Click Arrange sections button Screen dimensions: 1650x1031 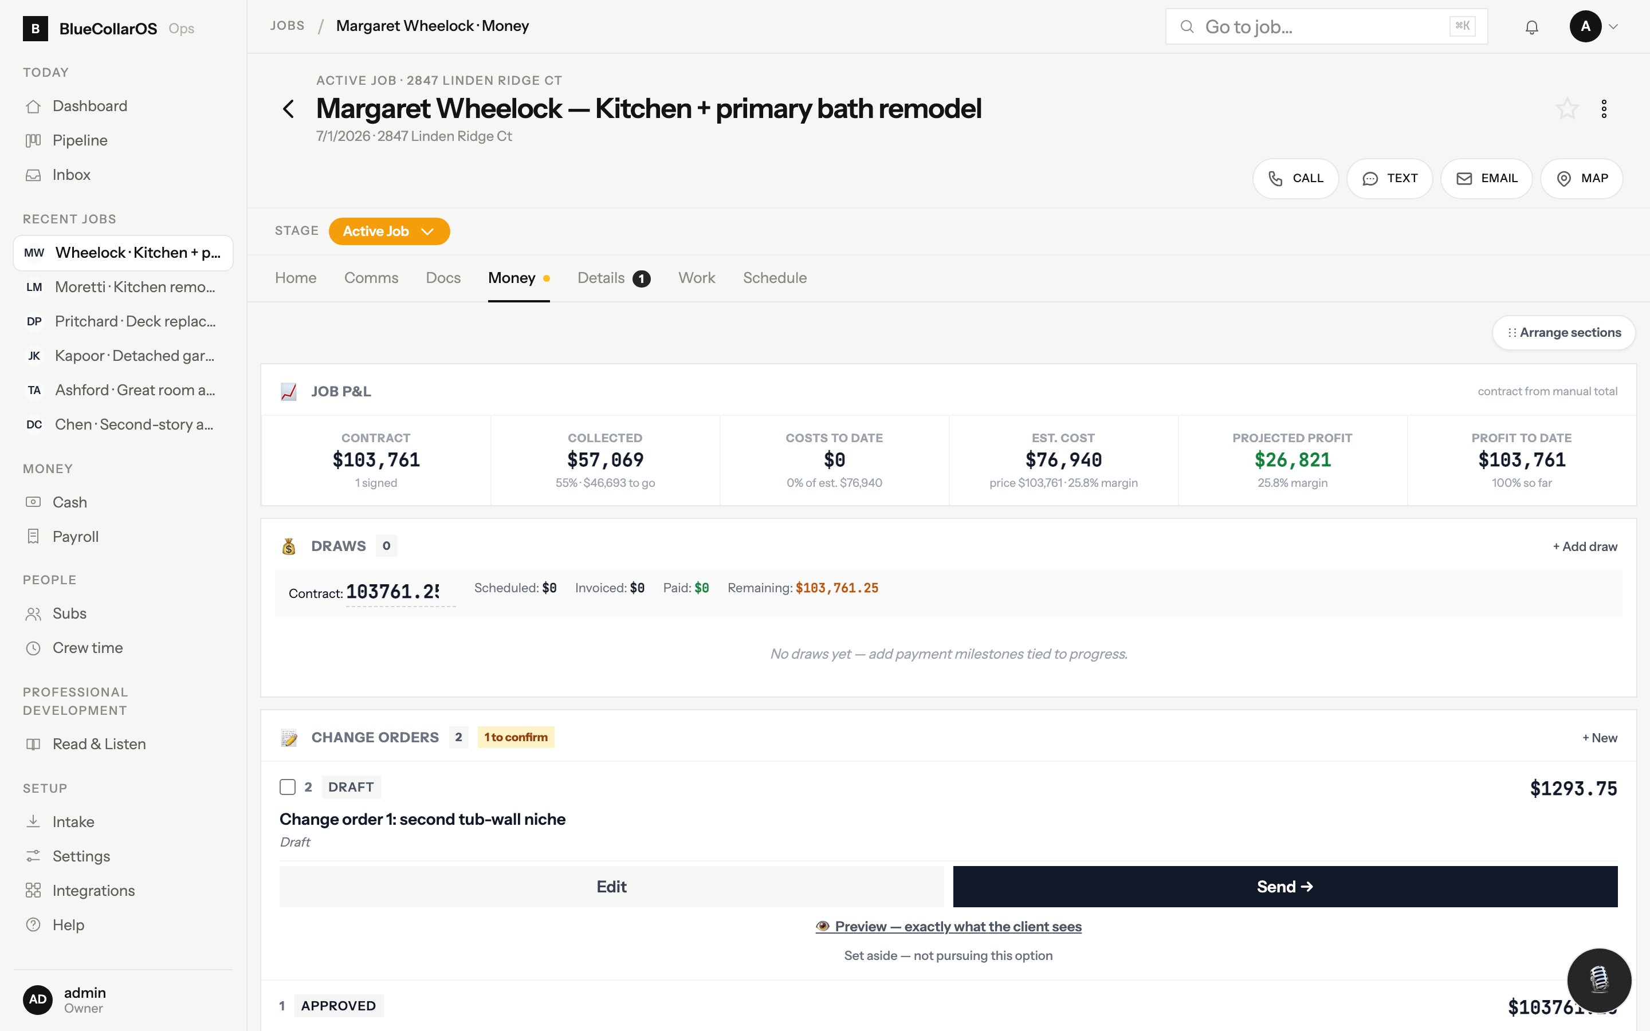point(1563,333)
